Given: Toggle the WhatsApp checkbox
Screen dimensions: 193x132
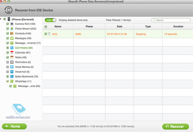Looking at the screenshot, I should [8, 81].
